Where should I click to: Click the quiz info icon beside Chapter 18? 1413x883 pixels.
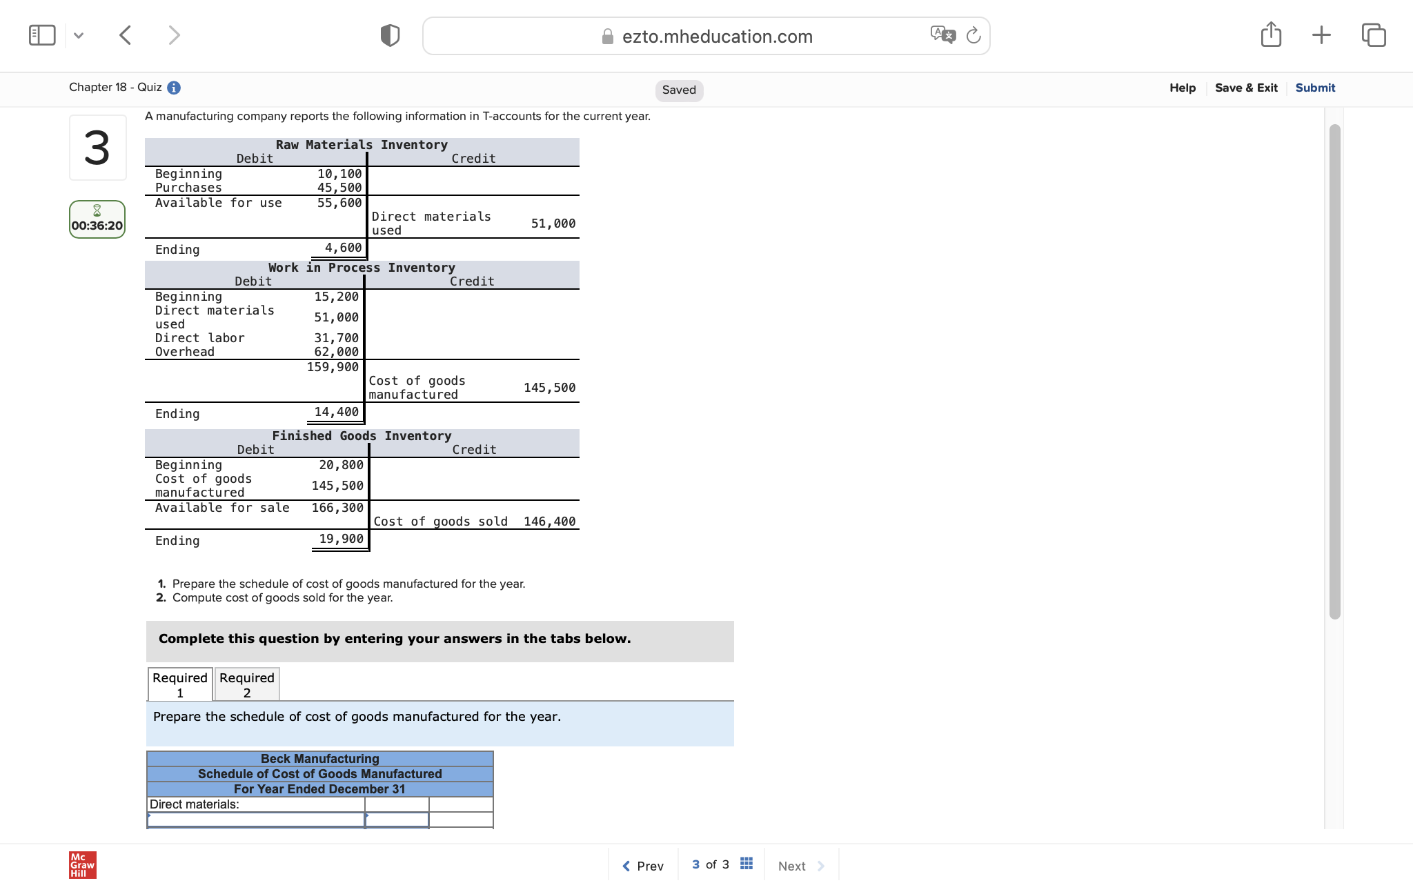tap(175, 88)
